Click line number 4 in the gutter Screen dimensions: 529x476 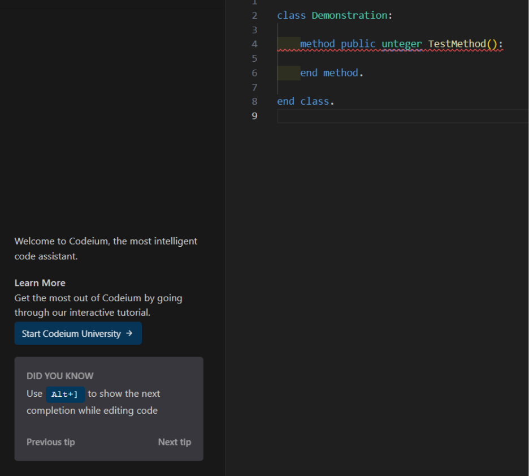255,44
